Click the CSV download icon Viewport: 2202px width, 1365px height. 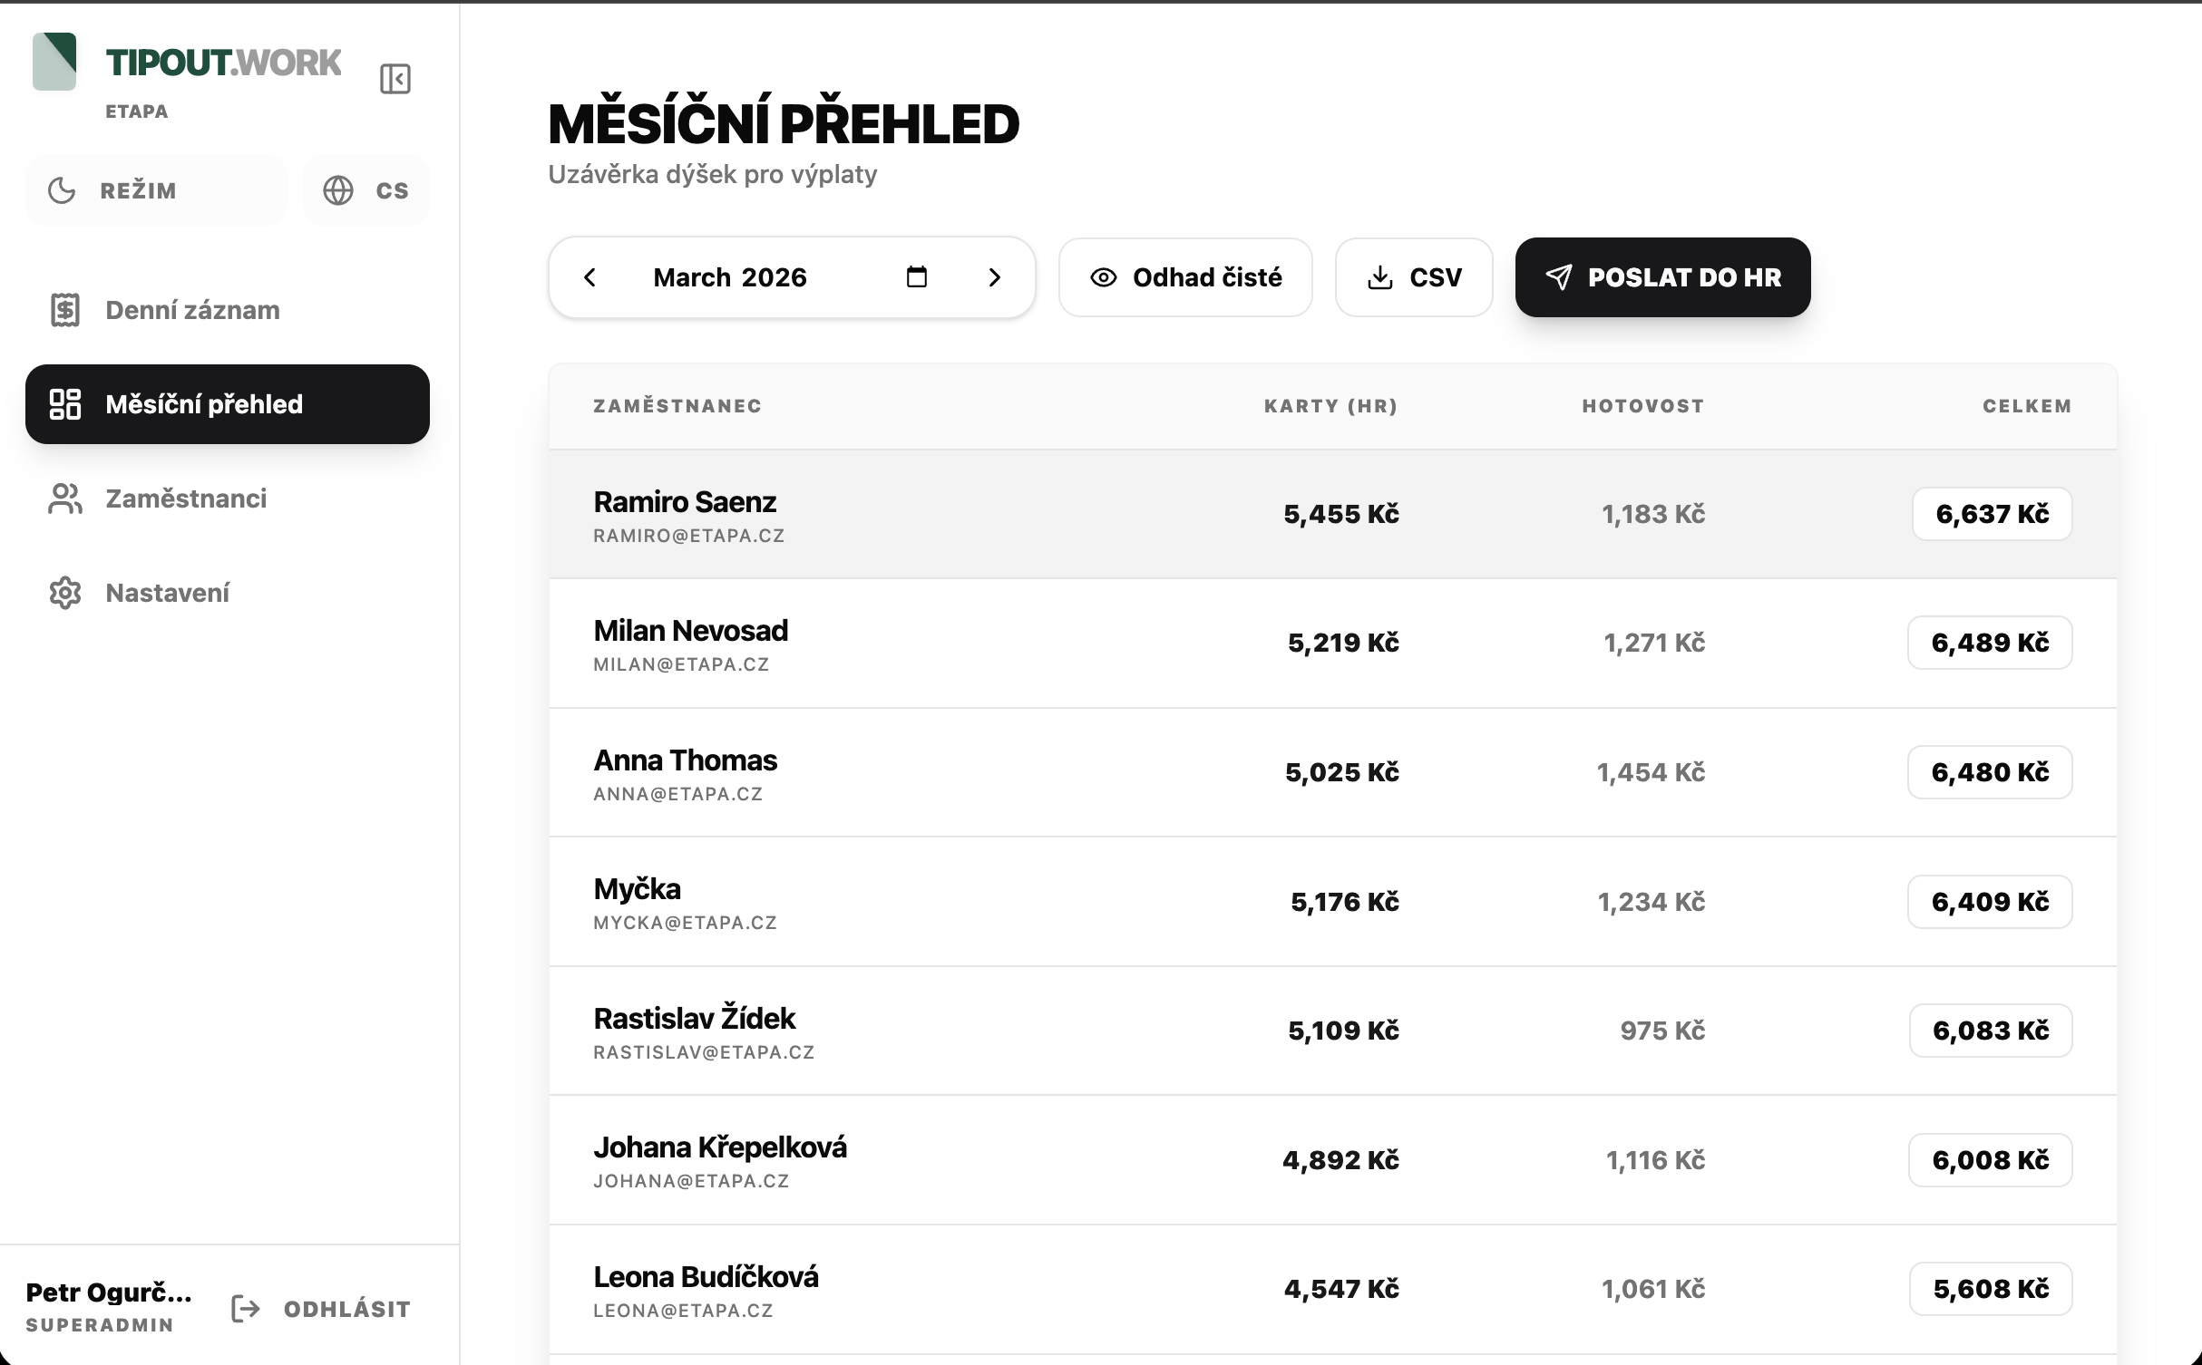1380,277
